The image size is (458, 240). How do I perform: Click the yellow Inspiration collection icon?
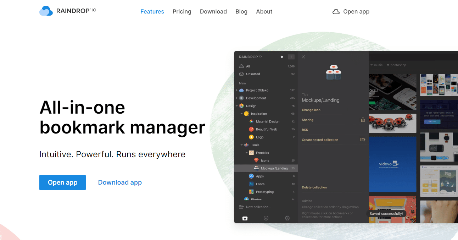246,114
